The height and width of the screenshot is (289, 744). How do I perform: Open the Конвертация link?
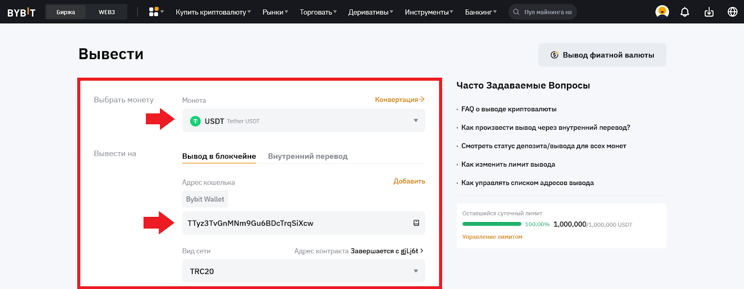pyautogui.click(x=400, y=100)
